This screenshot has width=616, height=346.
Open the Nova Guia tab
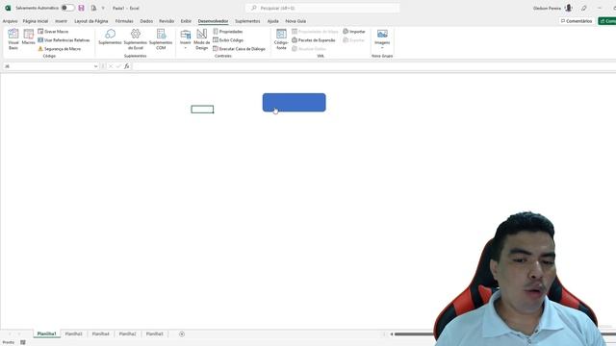click(x=295, y=21)
